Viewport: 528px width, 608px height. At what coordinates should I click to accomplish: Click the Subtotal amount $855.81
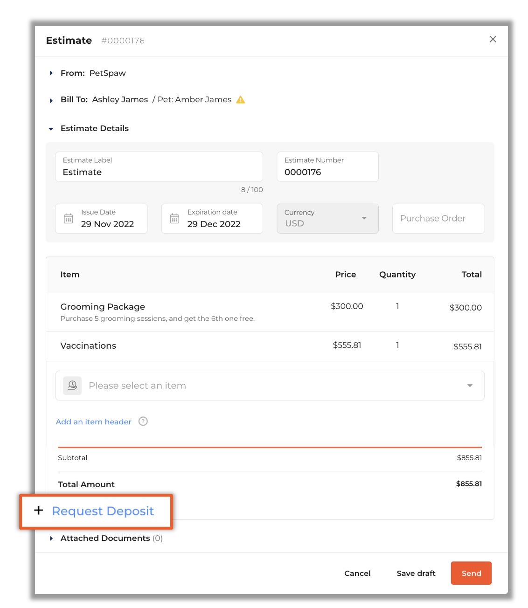[469, 457]
